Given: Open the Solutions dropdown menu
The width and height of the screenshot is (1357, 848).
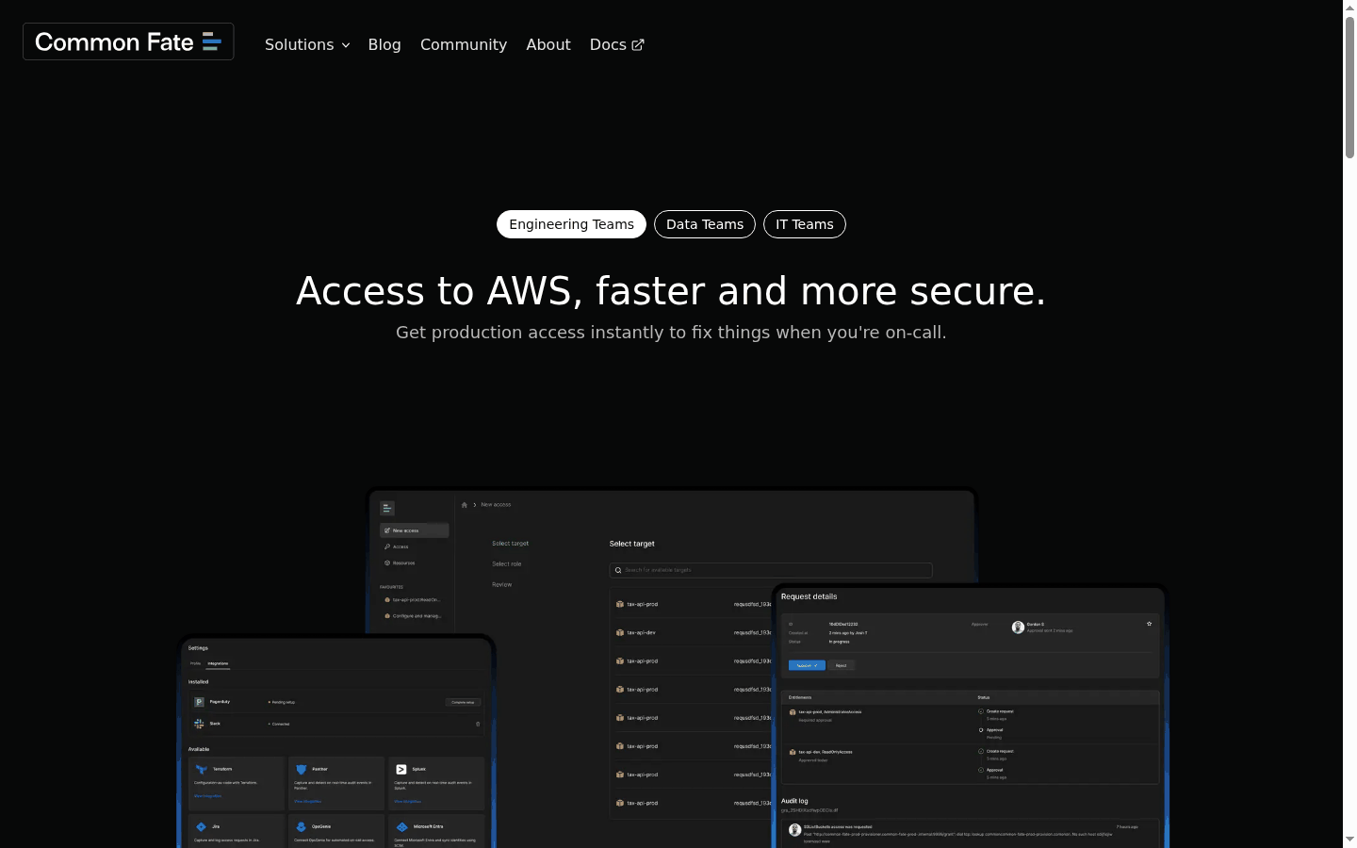Looking at the screenshot, I should click(307, 44).
